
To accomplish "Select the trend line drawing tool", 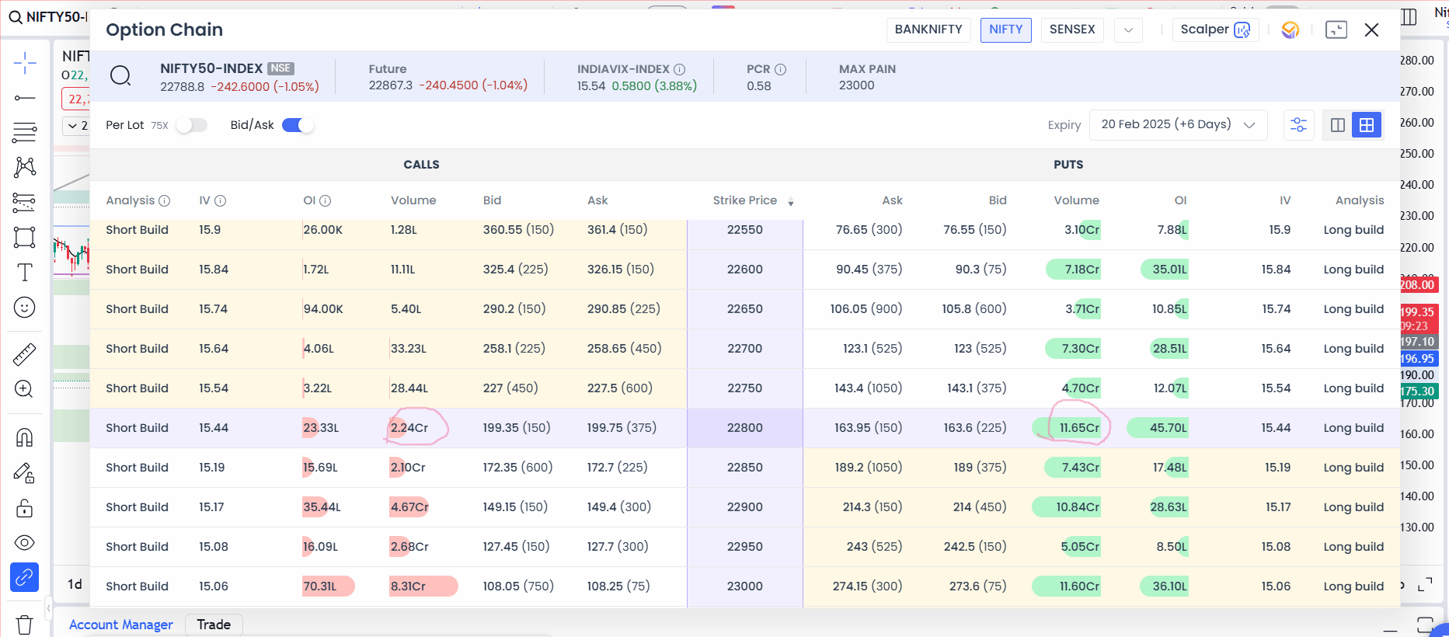I will point(25,98).
